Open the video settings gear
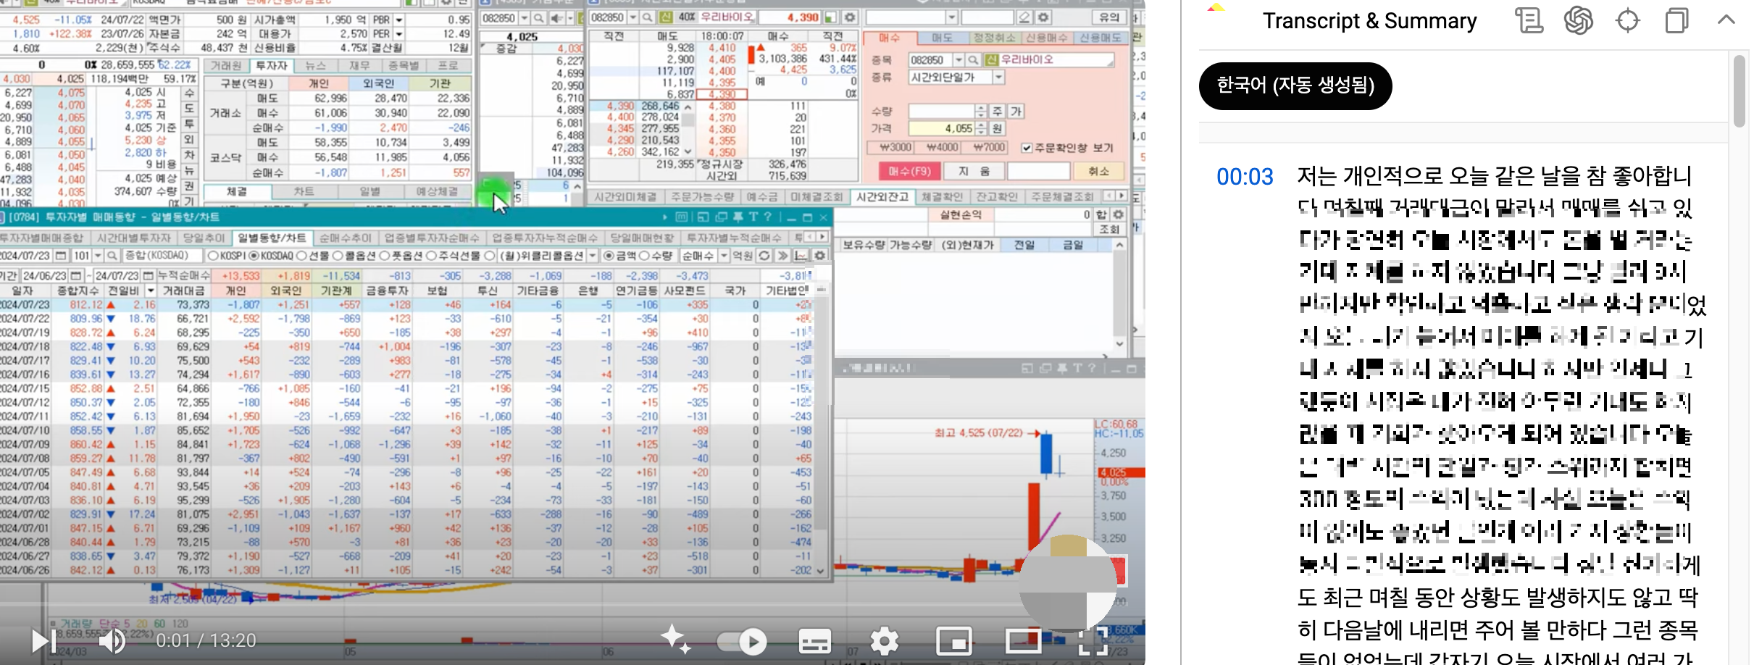Image resolution: width=1754 pixels, height=665 pixels. pos(885,641)
